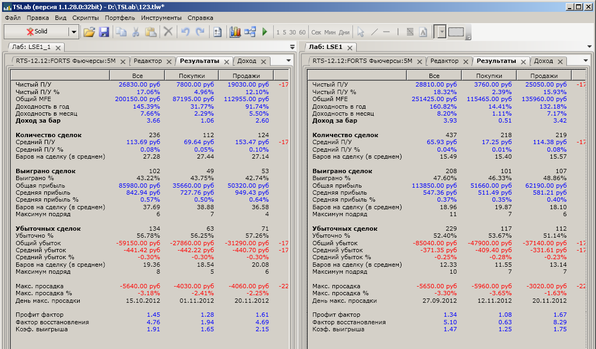Open the Портфель menu

(120, 18)
